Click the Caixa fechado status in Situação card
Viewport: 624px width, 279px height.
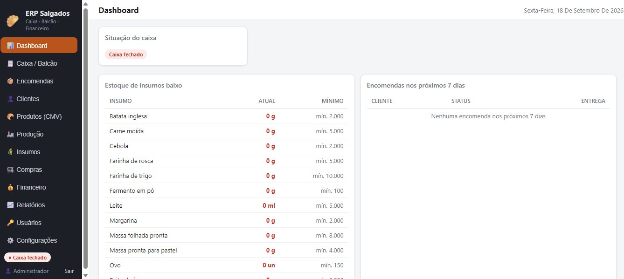(126, 54)
